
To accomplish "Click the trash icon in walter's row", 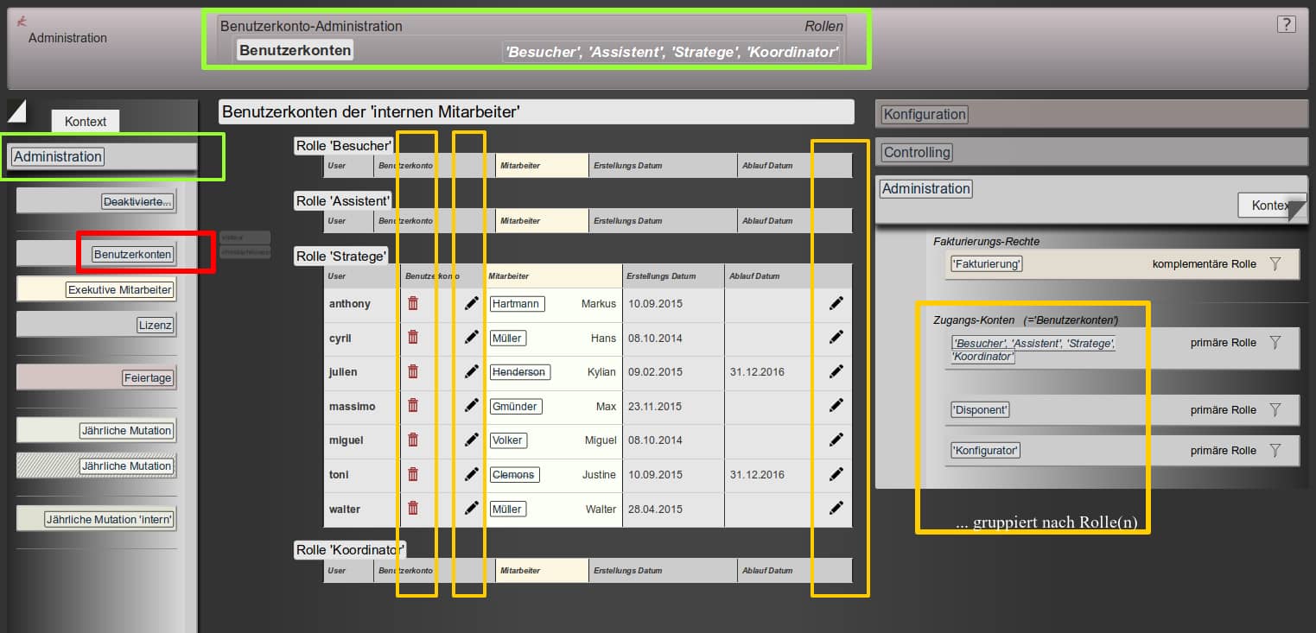I will (413, 509).
